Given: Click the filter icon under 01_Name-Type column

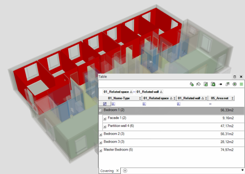Looking at the screenshot, I should [113, 104].
